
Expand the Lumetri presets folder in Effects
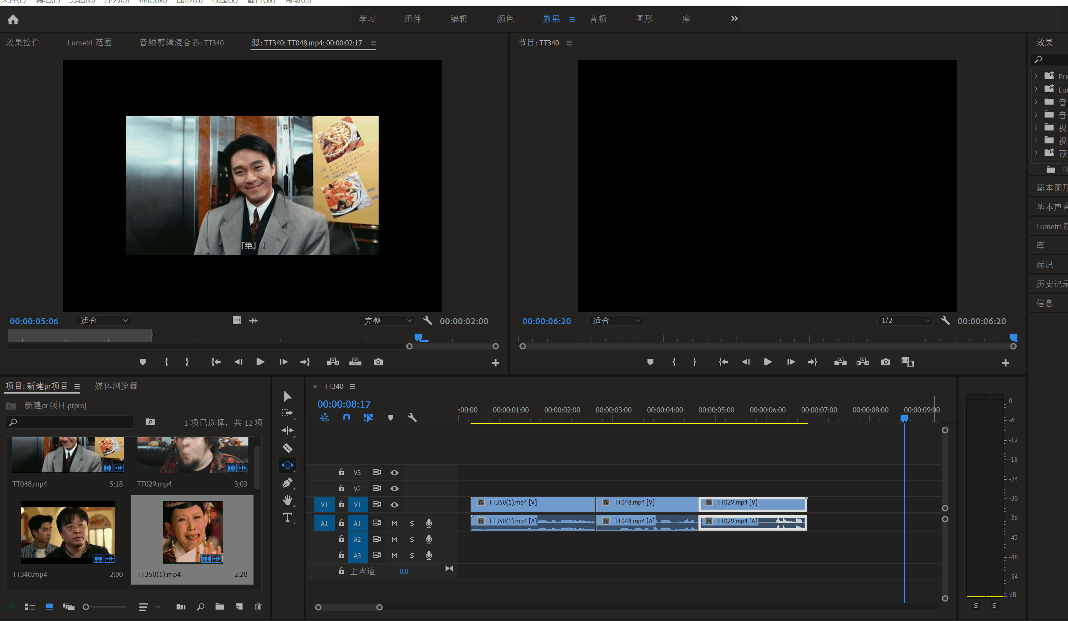coord(1036,89)
